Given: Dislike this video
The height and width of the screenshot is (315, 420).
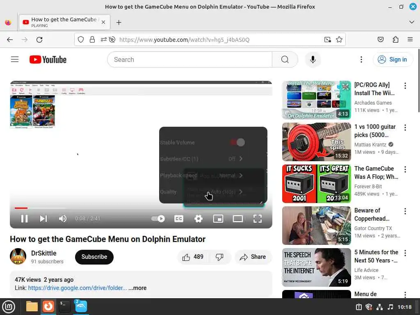Looking at the screenshot, I should (x=219, y=257).
